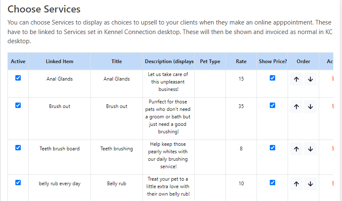Move Belly rub service down

(x=310, y=184)
